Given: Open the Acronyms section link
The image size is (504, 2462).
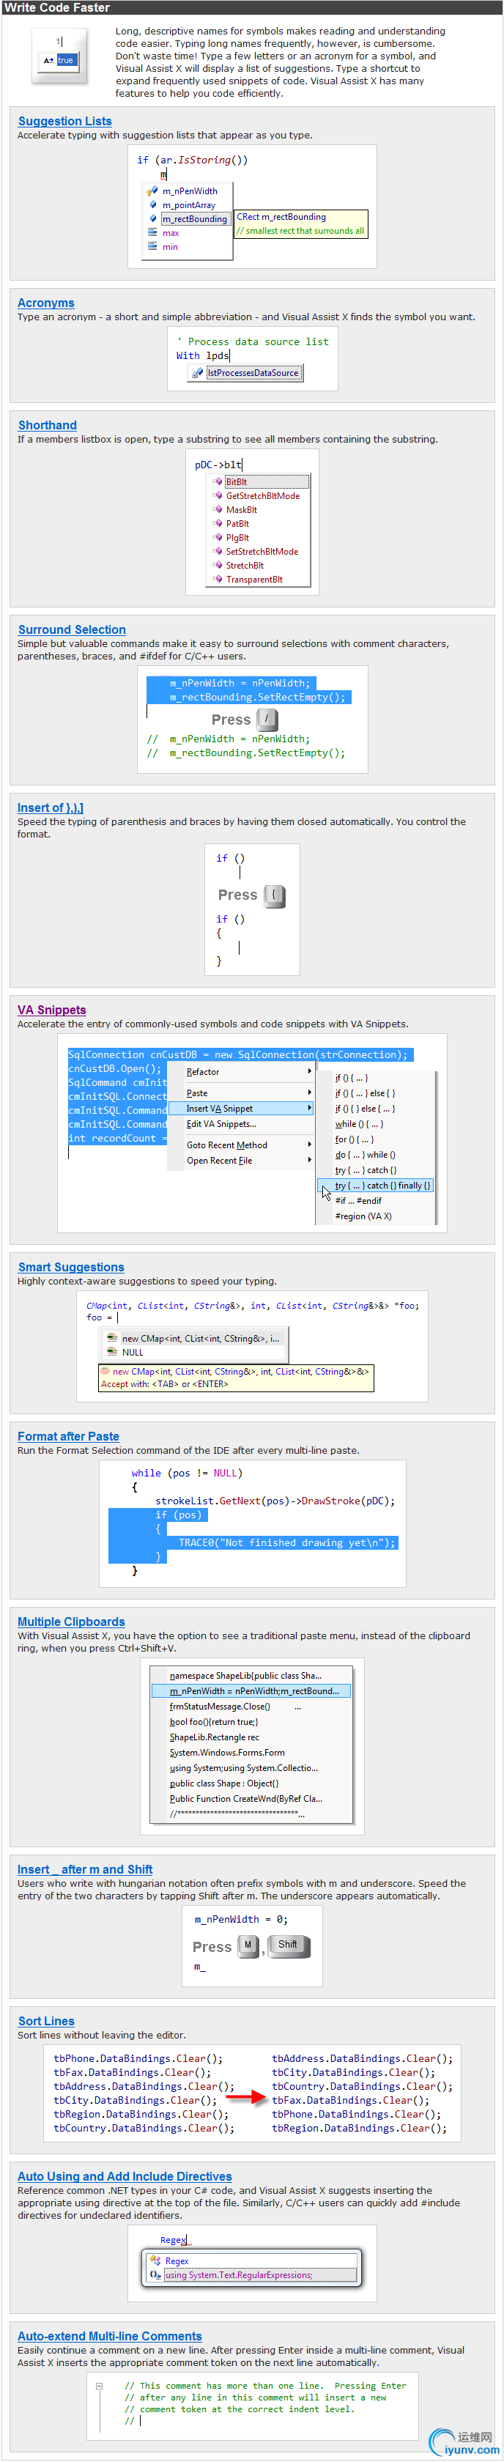Looking at the screenshot, I should pos(46,302).
